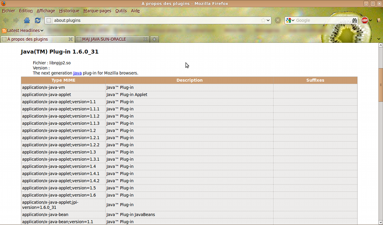
Task: Go back with the Back arrow
Action: (x=6, y=20)
